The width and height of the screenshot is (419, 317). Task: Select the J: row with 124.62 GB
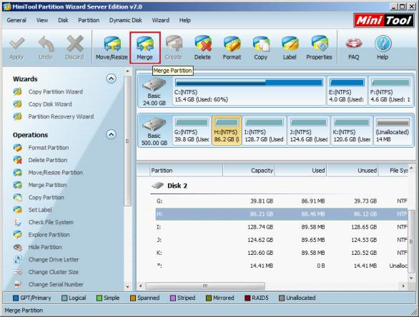pos(282,240)
